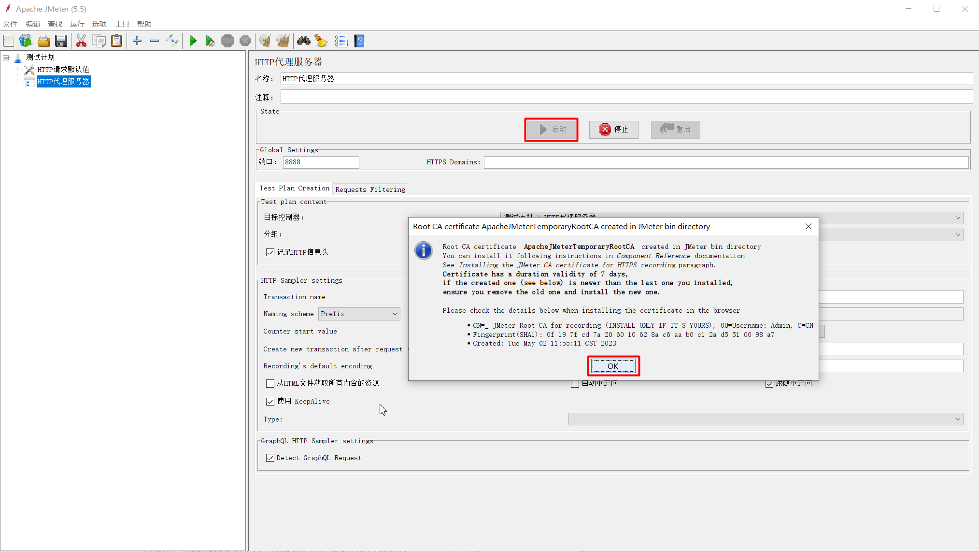Click the Copy icon in toolbar
Image resolution: width=979 pixels, height=552 pixels.
pos(99,41)
